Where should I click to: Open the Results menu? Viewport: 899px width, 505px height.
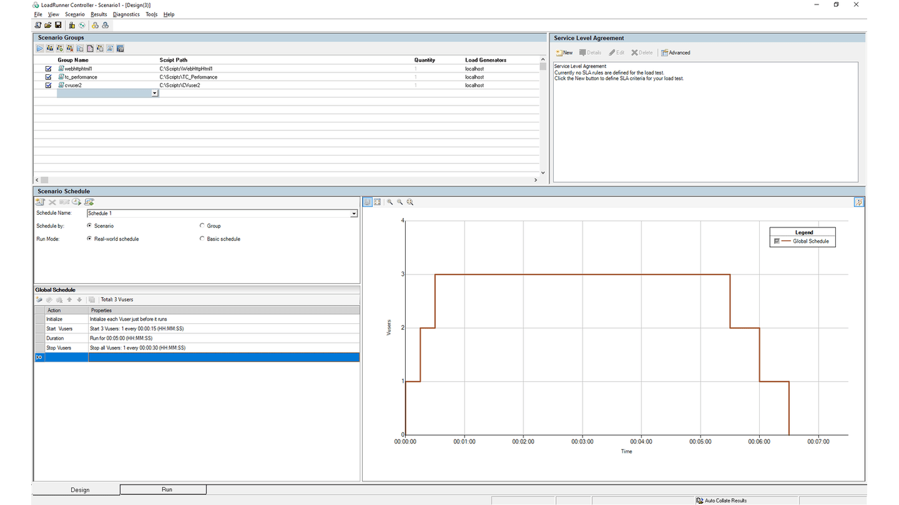point(99,14)
